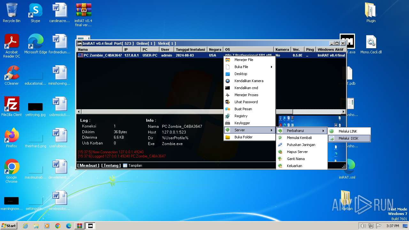
Task: Click horizontal scrollbar left arrow in imRAT
Action: point(79,112)
